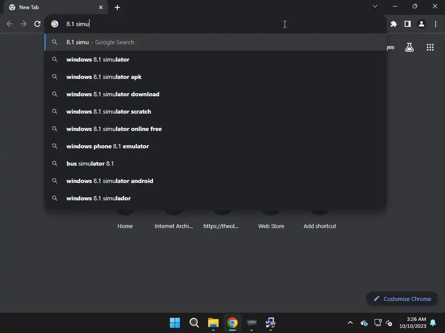This screenshot has width=445, height=333.
Task: Open the Search Labs flask icon
Action: [409, 47]
